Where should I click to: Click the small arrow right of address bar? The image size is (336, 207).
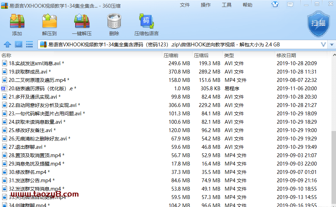point(332,45)
